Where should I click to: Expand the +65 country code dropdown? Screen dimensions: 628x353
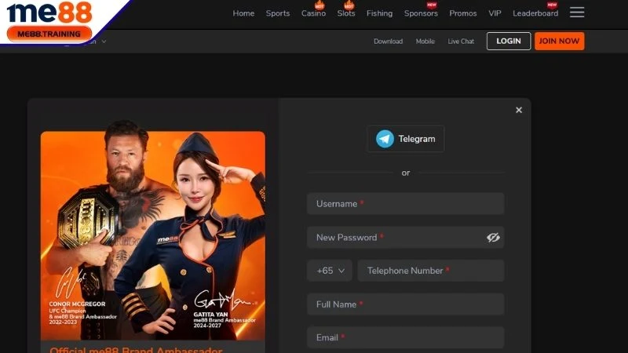click(330, 271)
